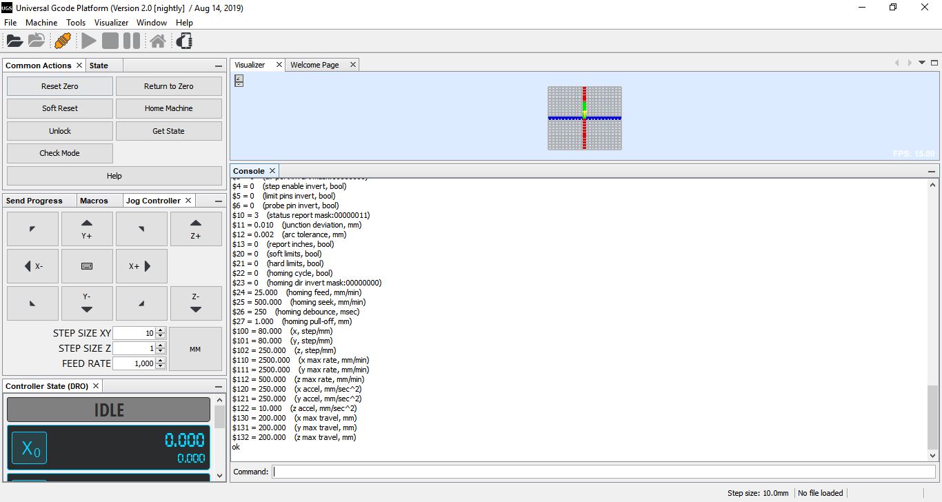942x502 pixels.
Task: Increase STEP SIZE Z with up stepper arrow
Action: click(x=161, y=345)
